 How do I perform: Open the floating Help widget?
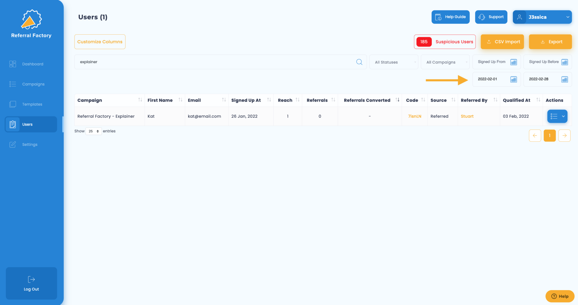[x=560, y=296]
